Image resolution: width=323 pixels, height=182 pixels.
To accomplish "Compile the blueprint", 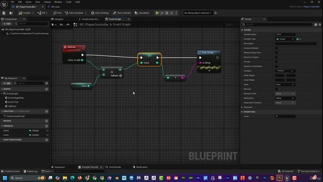I will point(25,13).
